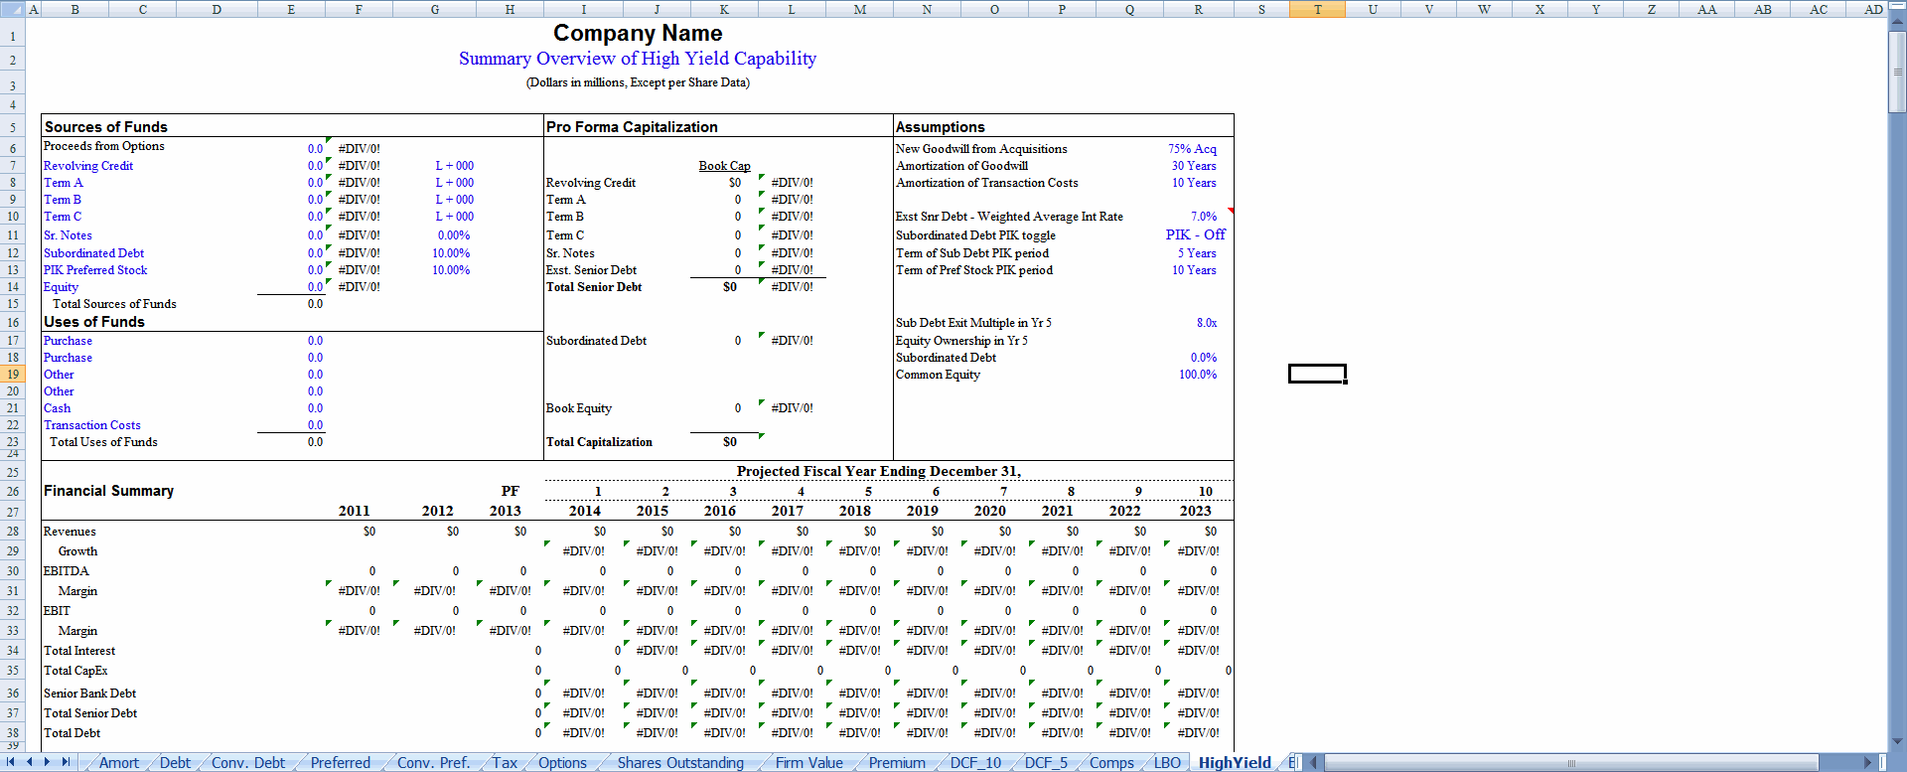
Task: Go to first sheet tab navigation arrow
Action: (11, 762)
